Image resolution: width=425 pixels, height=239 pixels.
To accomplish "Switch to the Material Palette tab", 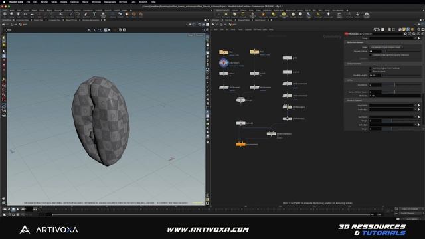I will pyautogui.click(x=244, y=20).
